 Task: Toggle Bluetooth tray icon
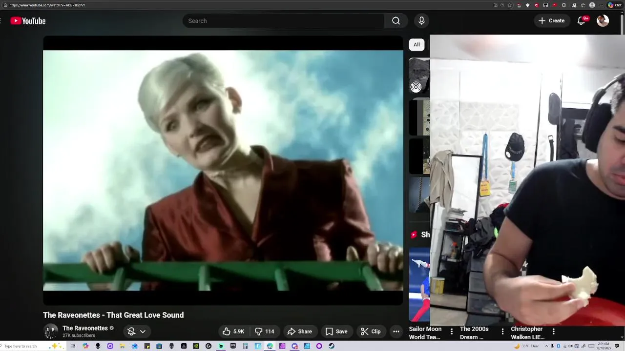pos(559,346)
